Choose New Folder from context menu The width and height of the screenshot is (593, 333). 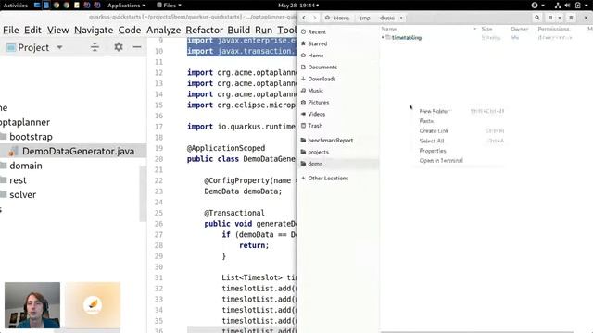pos(434,111)
